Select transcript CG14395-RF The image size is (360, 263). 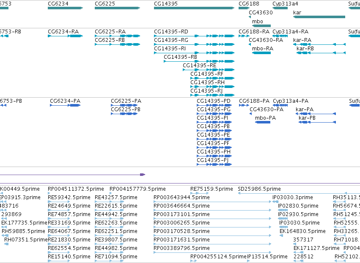(x=207, y=74)
